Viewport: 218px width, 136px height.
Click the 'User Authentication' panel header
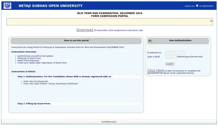[178, 41]
